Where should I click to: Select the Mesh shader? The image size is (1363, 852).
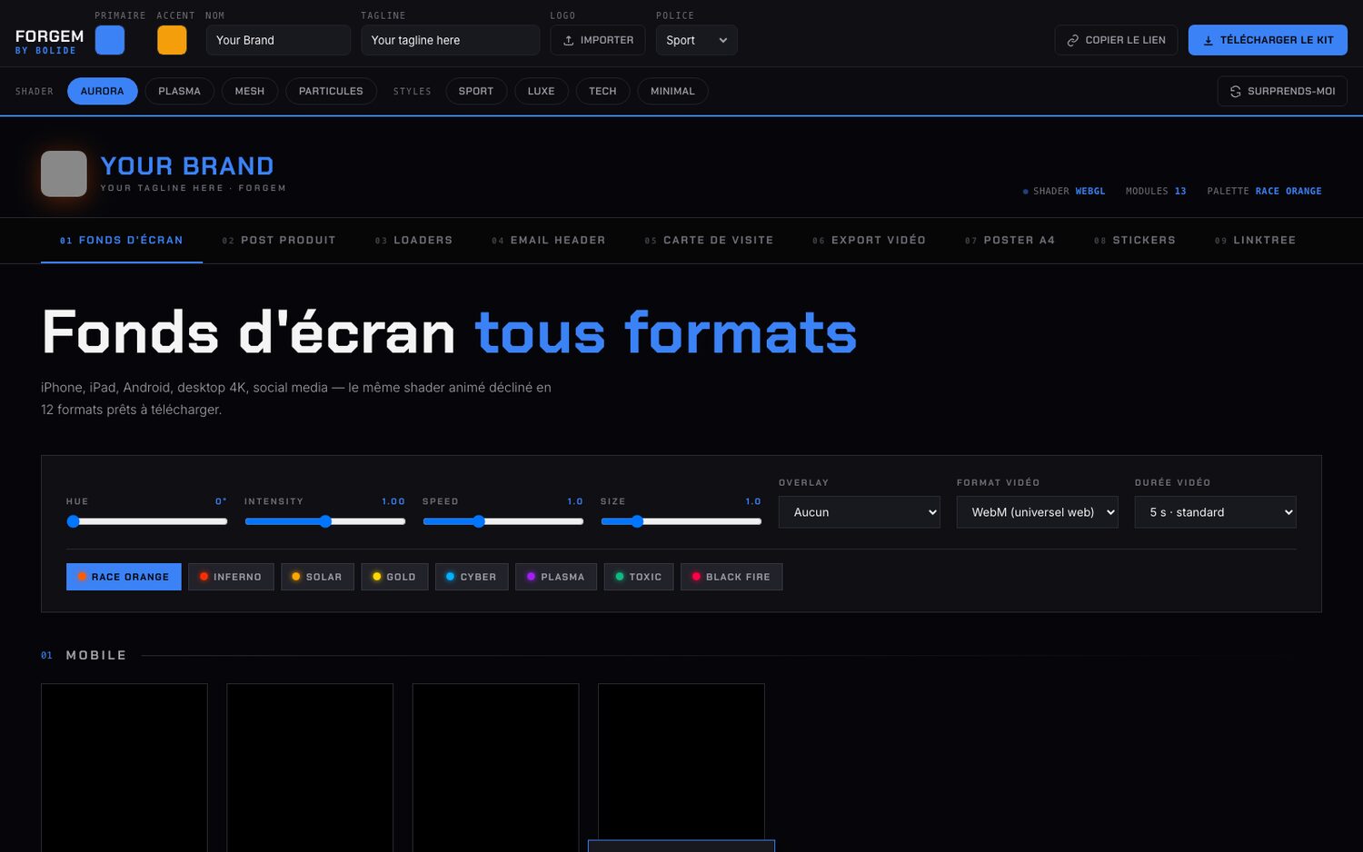coord(250,91)
